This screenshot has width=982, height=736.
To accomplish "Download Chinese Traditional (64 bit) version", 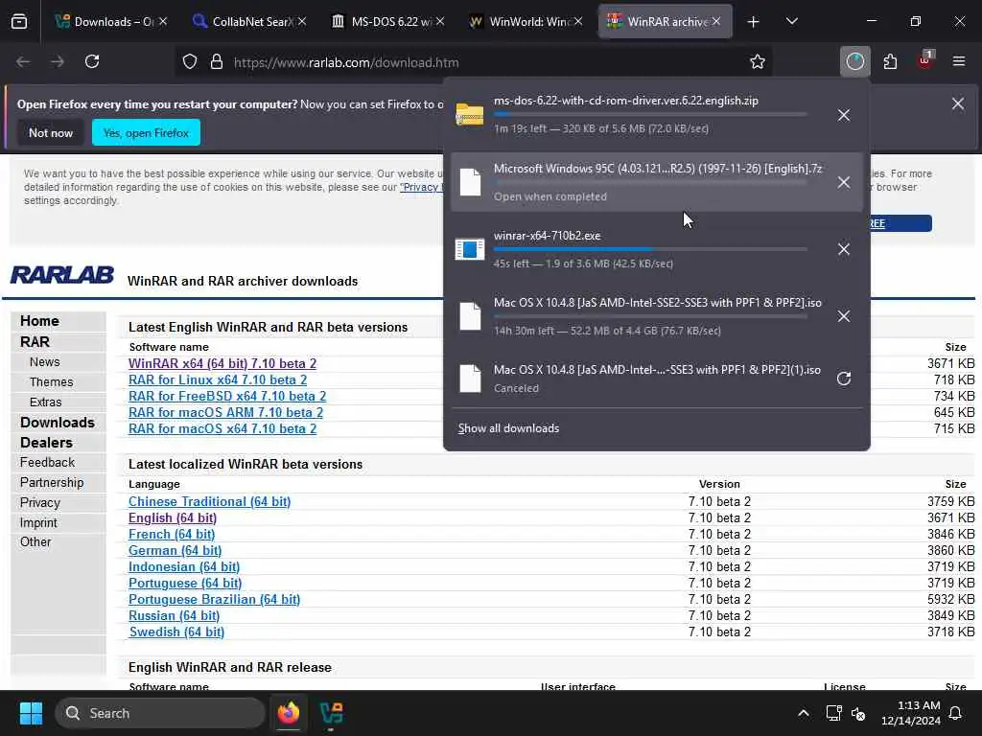I will point(209,502).
